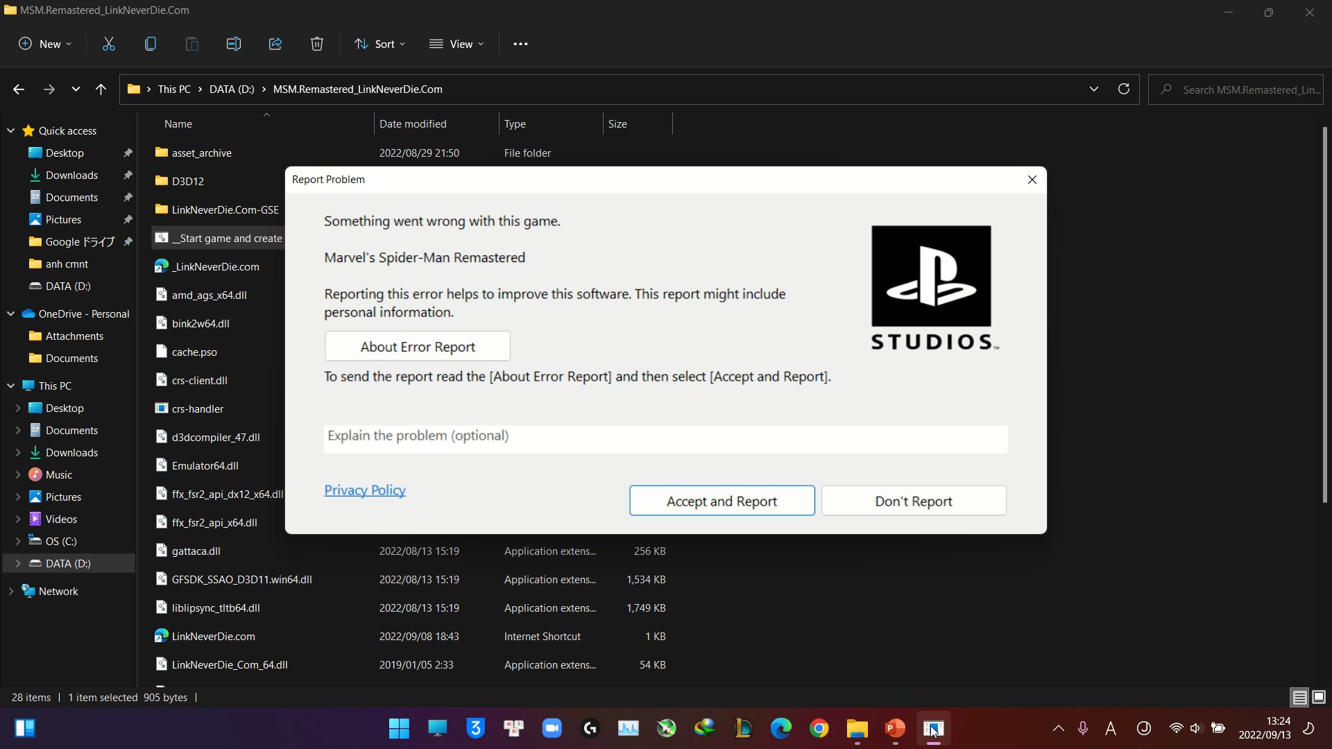This screenshot has width=1332, height=749.
Task: Switch to details view icon in status bar
Action: (1299, 698)
